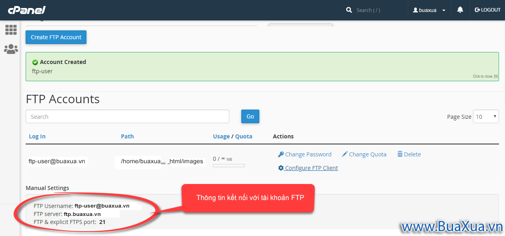Click the user avatar icon beside buaxua
The height and width of the screenshot is (236, 505).
coord(415,10)
